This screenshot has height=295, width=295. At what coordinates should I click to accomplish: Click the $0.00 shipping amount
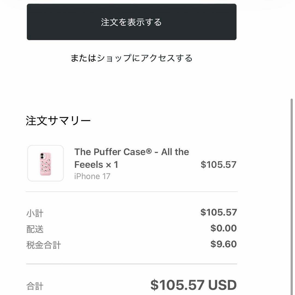[223, 228]
